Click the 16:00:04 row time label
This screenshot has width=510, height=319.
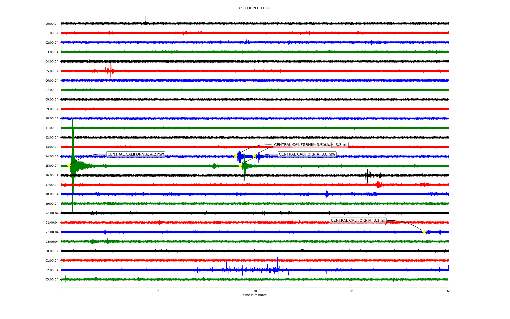52,175
